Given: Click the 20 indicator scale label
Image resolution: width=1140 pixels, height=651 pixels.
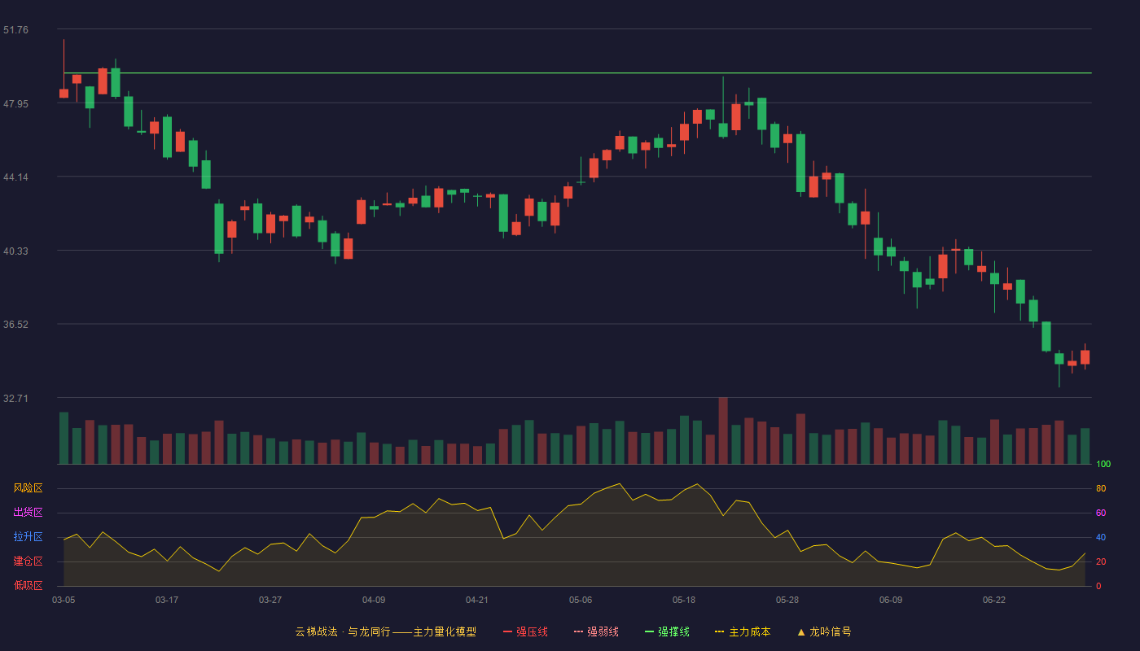Looking at the screenshot, I should point(1101,561).
